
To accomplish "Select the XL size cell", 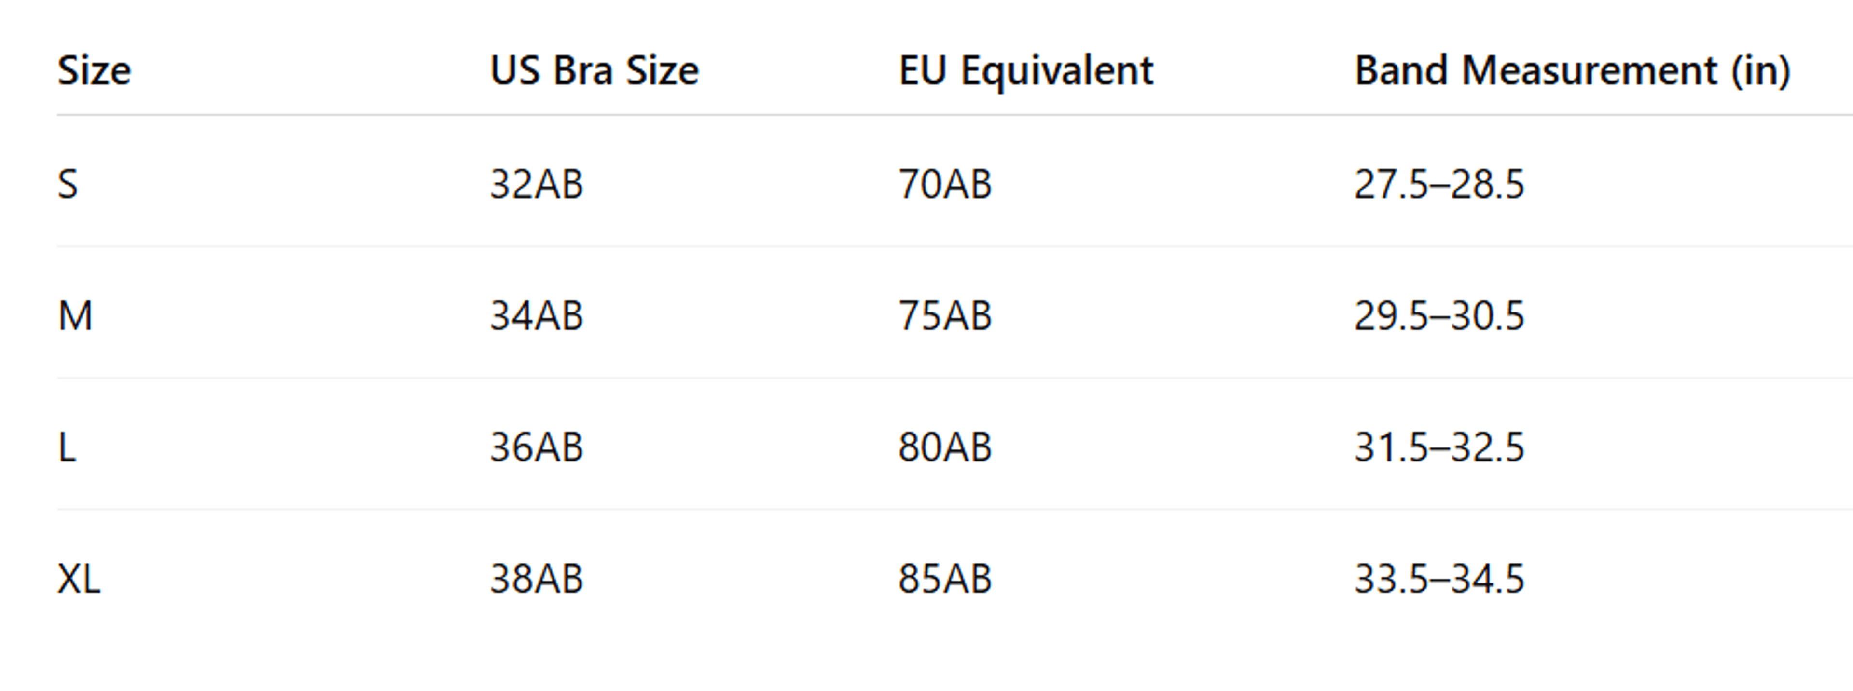I will 78,579.
